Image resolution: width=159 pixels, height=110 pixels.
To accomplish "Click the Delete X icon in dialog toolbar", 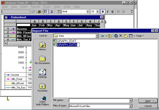I will tap(121, 36).
